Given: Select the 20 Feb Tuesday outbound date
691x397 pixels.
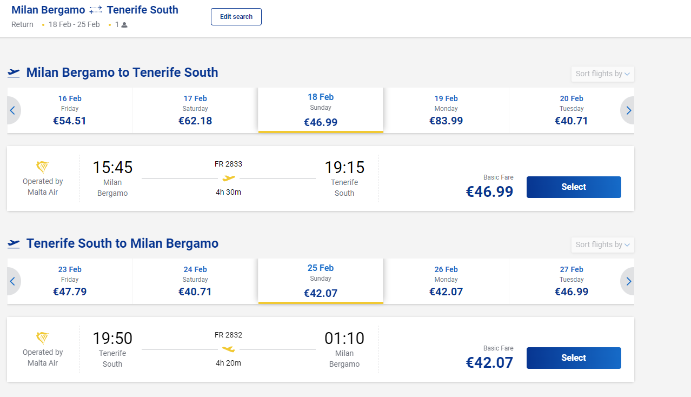Looking at the screenshot, I should tap(572, 110).
